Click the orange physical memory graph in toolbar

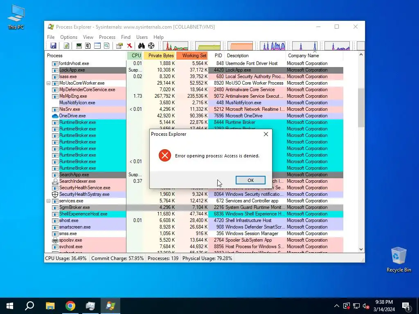click(240, 46)
